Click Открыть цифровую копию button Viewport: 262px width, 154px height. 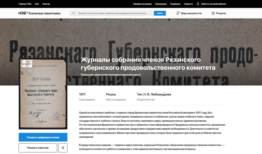tap(43, 137)
